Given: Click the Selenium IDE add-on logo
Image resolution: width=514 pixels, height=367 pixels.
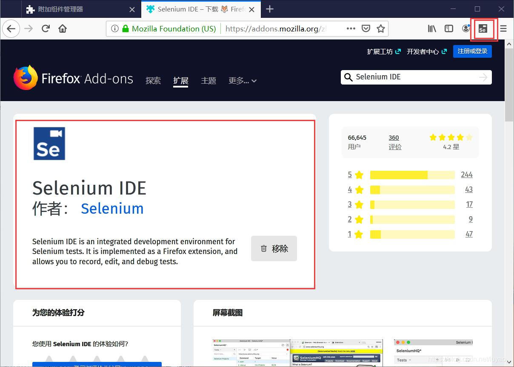Looking at the screenshot, I should 49,144.
